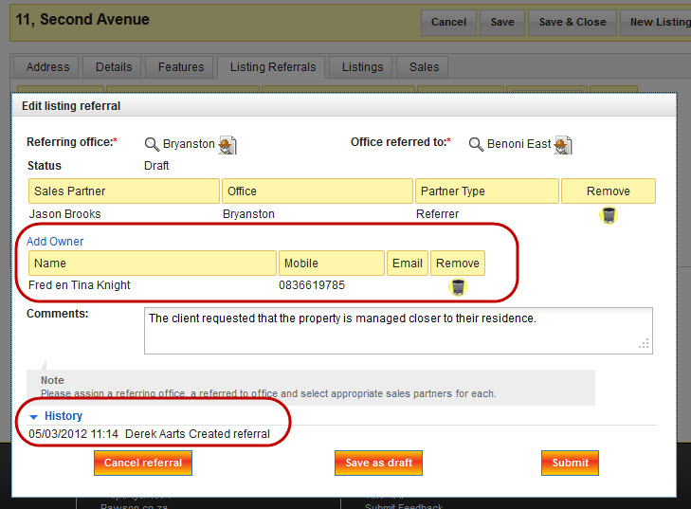Click the Save & Close button

pos(572,22)
